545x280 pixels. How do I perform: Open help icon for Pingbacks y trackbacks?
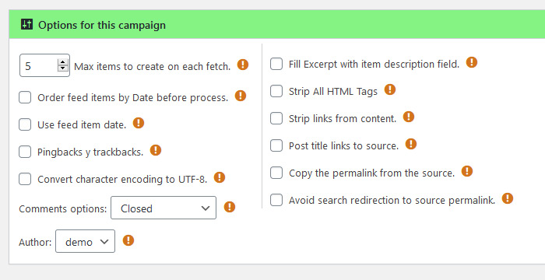click(156, 150)
